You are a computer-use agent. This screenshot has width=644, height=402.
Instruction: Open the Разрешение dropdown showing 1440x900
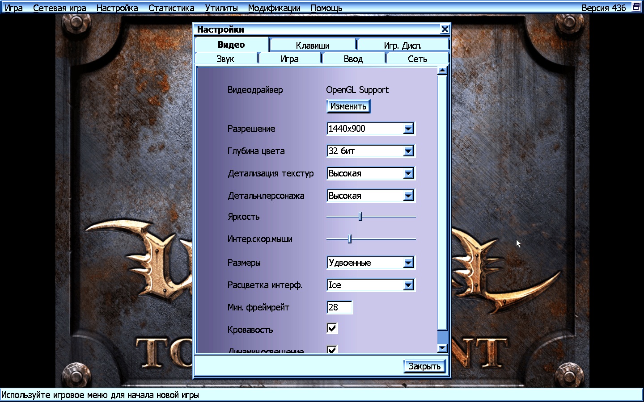(371, 129)
